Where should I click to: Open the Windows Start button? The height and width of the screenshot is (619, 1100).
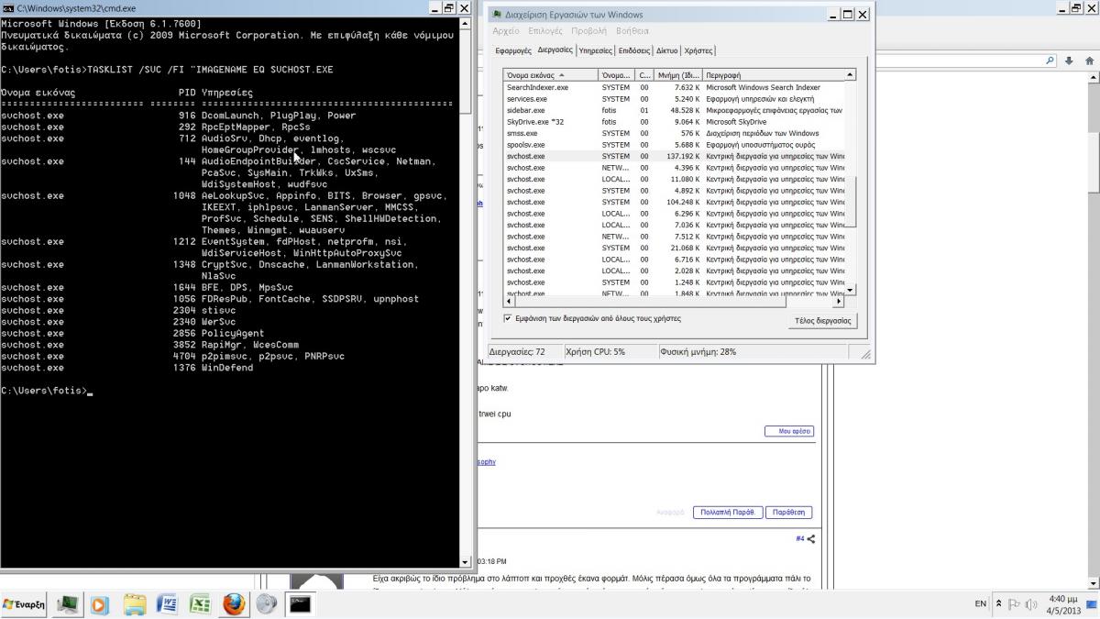click(25, 604)
